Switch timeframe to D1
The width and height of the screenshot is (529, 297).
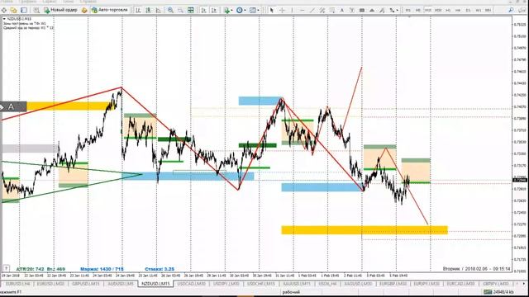click(x=469, y=10)
